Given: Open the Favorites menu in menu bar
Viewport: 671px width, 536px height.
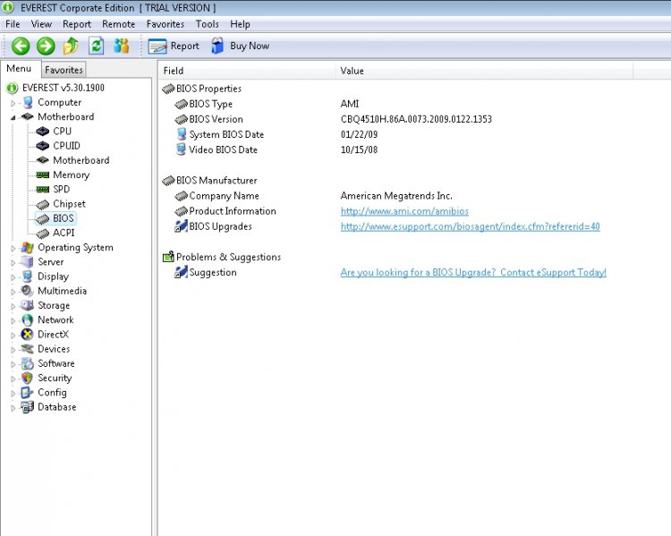Looking at the screenshot, I should [x=165, y=24].
